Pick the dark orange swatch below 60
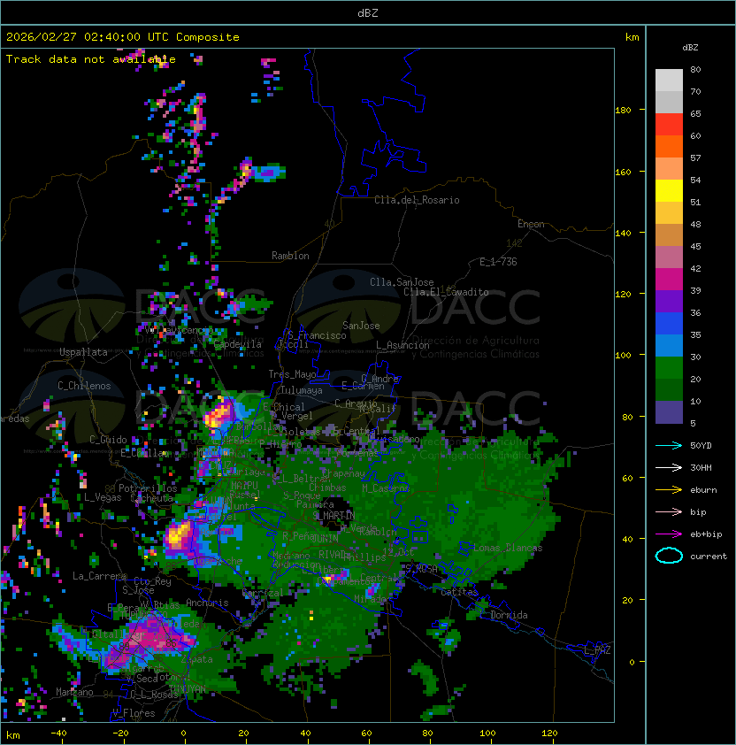 pos(669,146)
